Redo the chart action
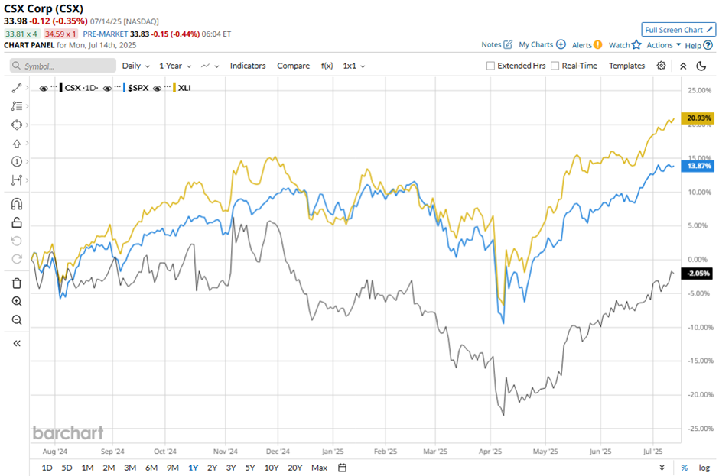This screenshot has height=476, width=719. 17,259
